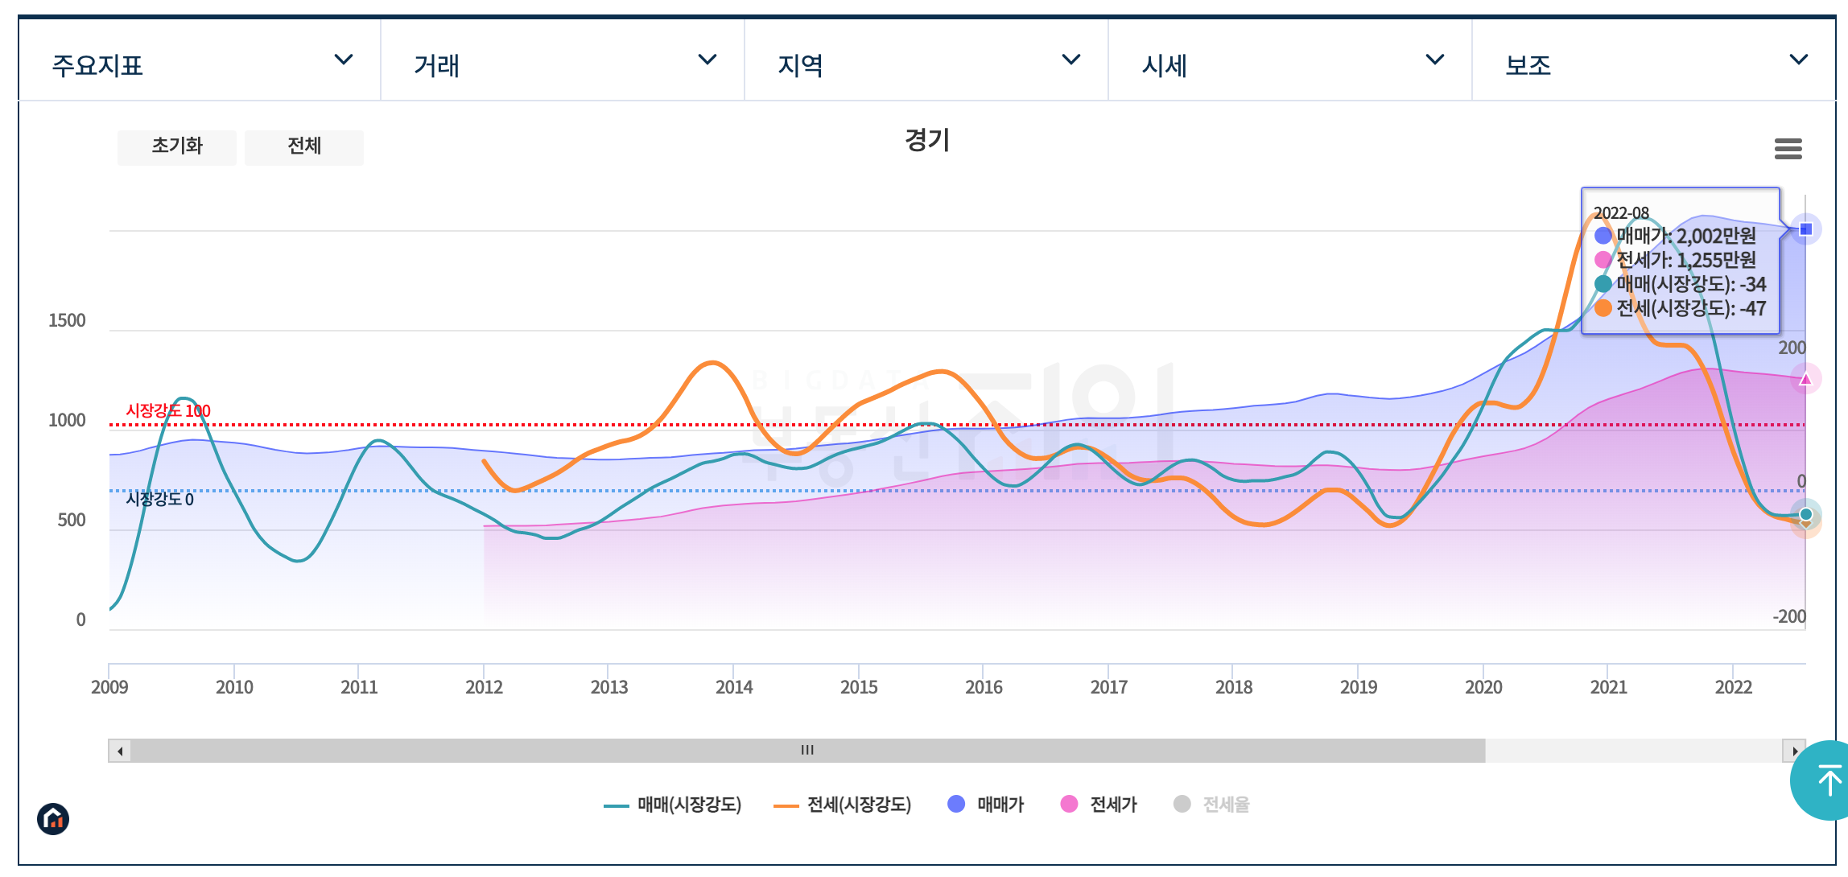This screenshot has width=1848, height=877.
Task: Click the 전체 button
Action: click(303, 146)
